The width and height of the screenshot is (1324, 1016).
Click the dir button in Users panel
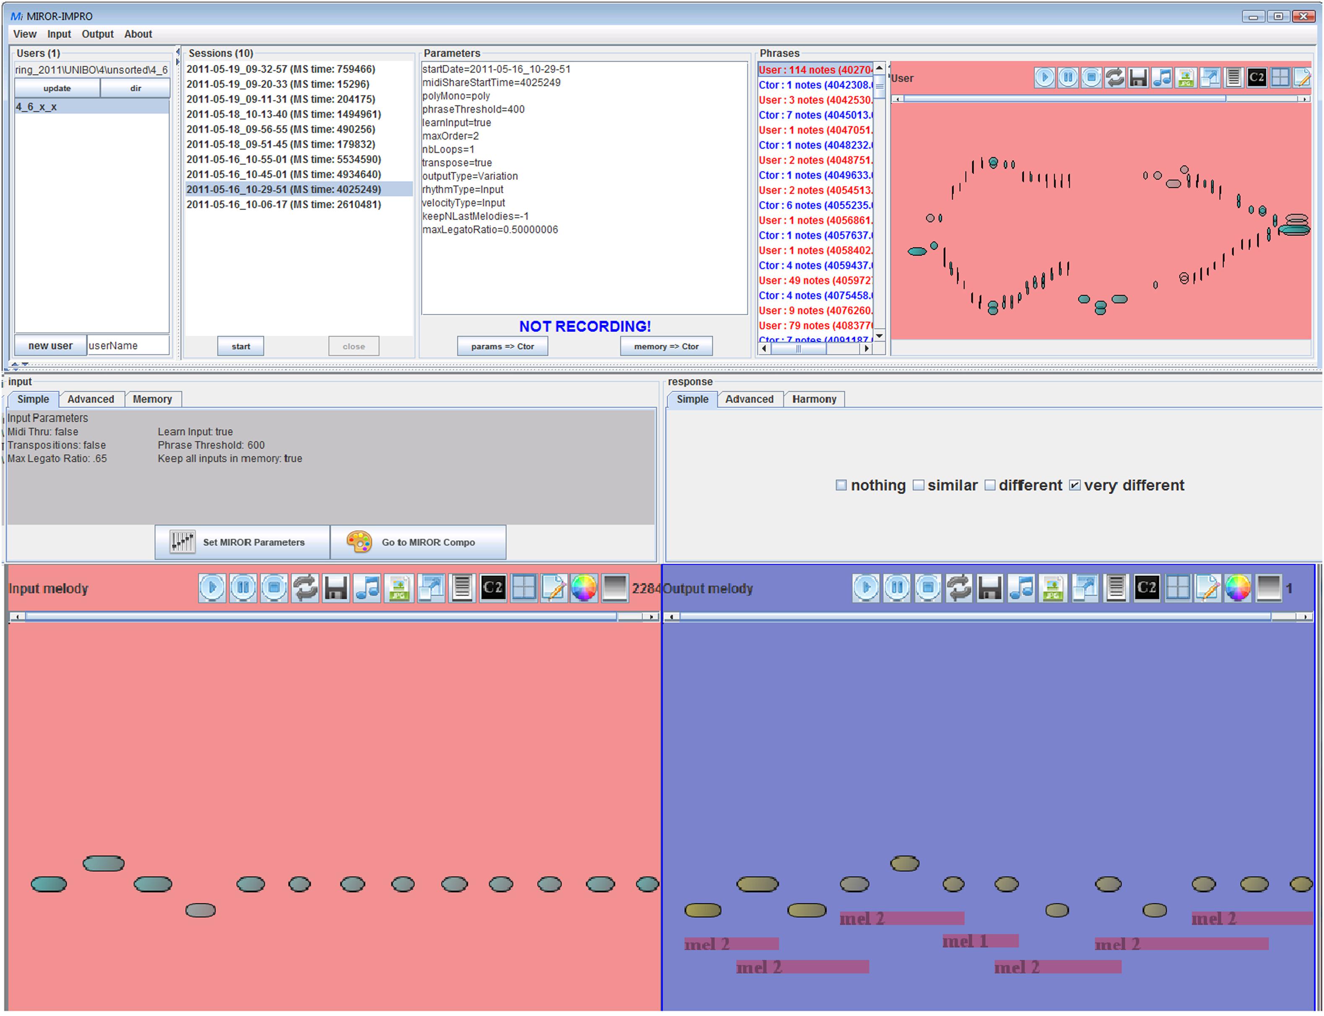coord(135,88)
